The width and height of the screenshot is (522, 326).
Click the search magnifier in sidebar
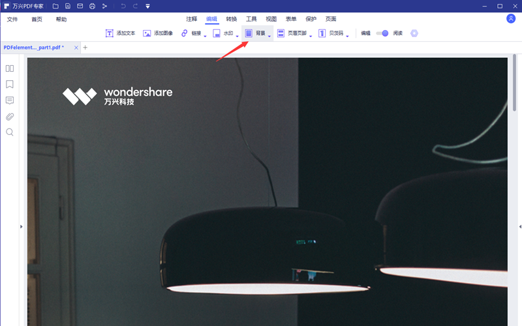point(10,132)
